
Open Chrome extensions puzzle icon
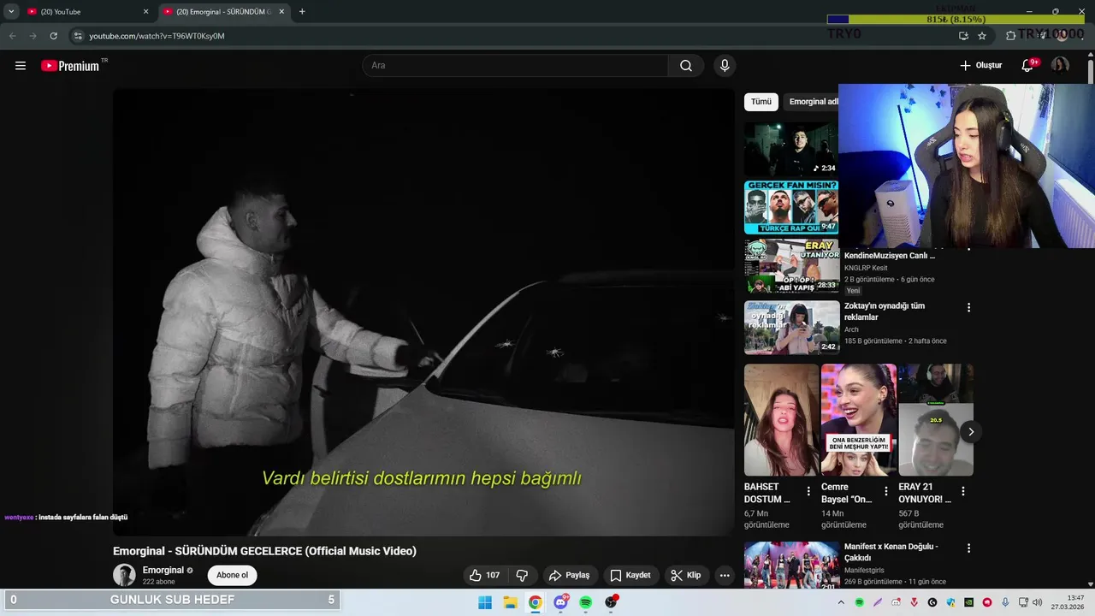tap(1010, 36)
